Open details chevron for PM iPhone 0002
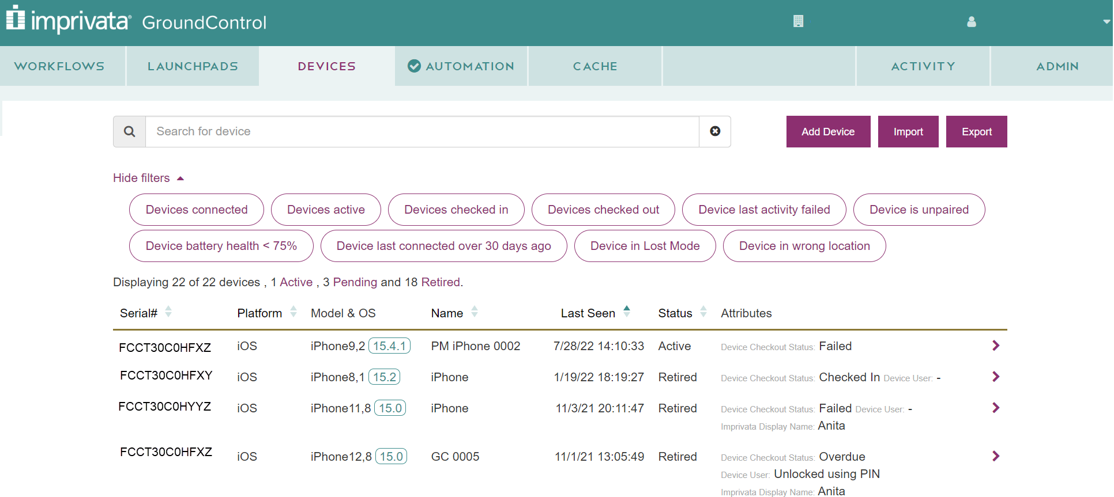The image size is (1114, 497). 996,346
